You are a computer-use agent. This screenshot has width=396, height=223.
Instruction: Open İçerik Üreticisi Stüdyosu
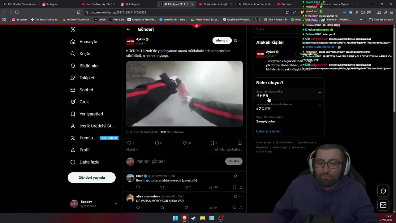tap(93, 126)
